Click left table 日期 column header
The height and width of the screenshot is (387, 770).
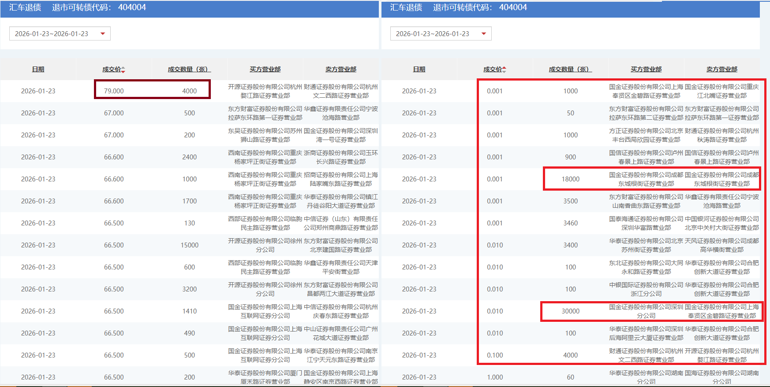tap(38, 70)
